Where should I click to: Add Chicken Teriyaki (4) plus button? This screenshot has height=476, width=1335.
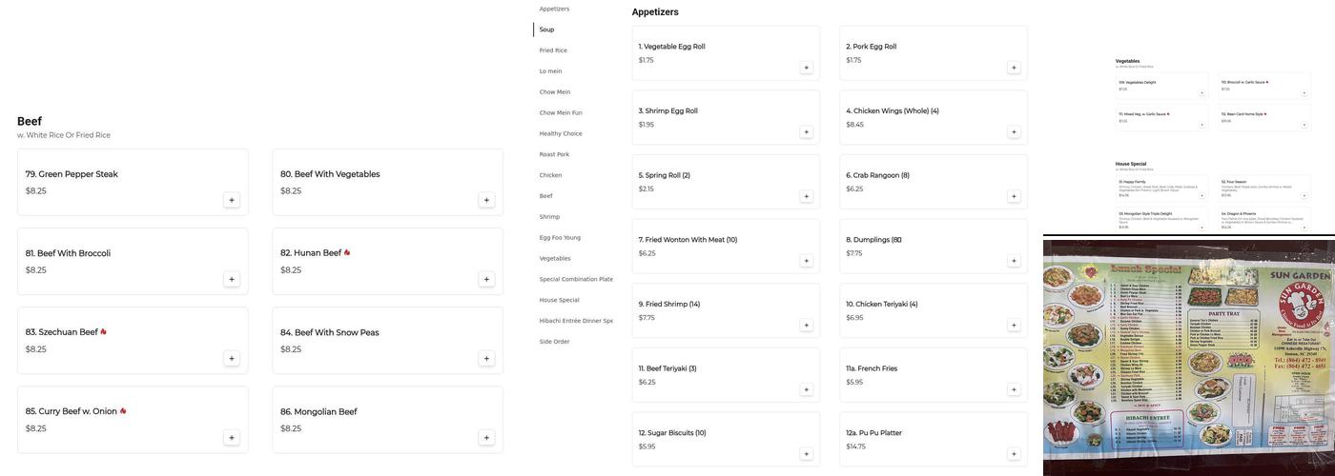(1014, 326)
